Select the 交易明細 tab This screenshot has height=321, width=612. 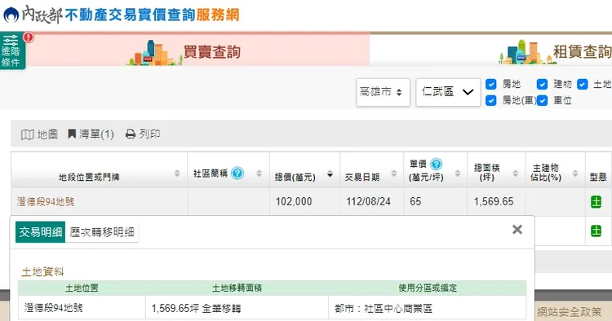(x=40, y=232)
